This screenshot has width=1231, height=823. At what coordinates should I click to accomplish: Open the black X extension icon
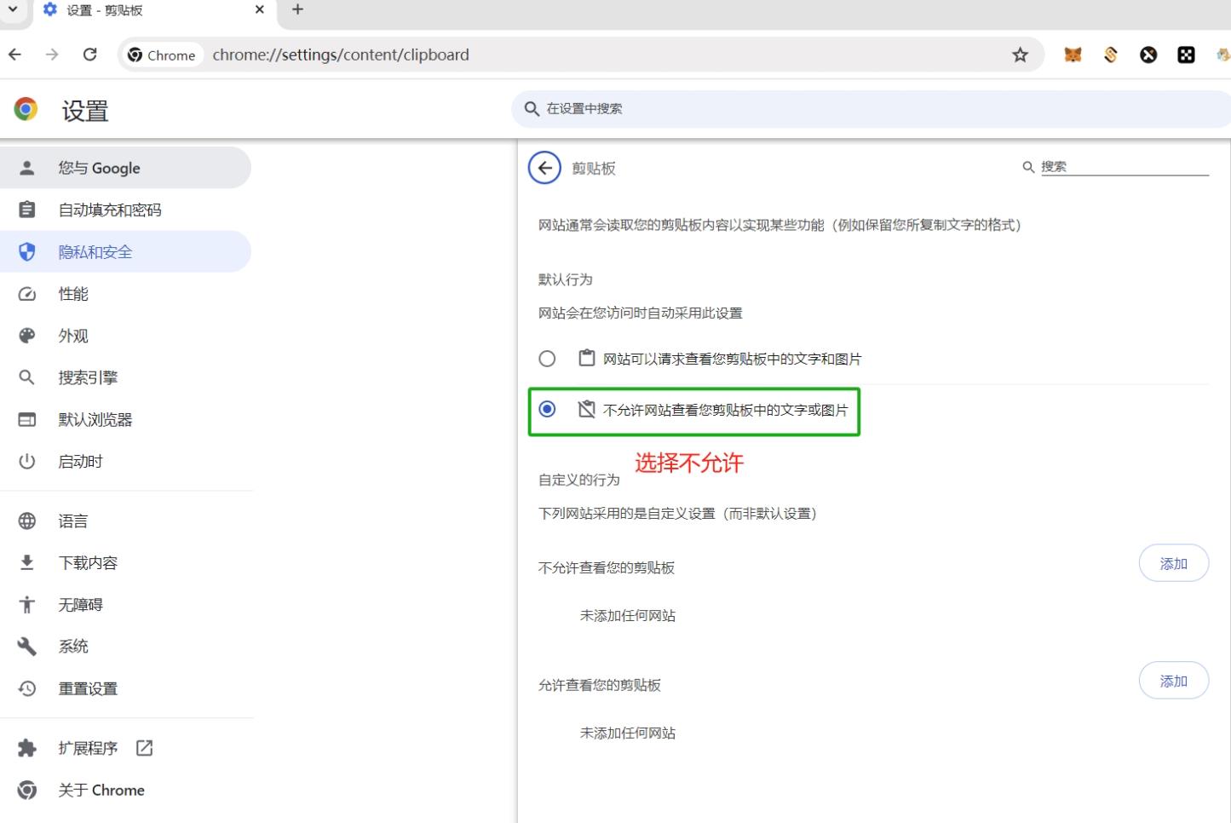pyautogui.click(x=1148, y=55)
